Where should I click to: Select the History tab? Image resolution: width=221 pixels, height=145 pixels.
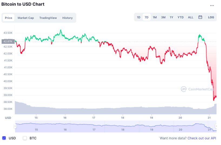coord(67,18)
